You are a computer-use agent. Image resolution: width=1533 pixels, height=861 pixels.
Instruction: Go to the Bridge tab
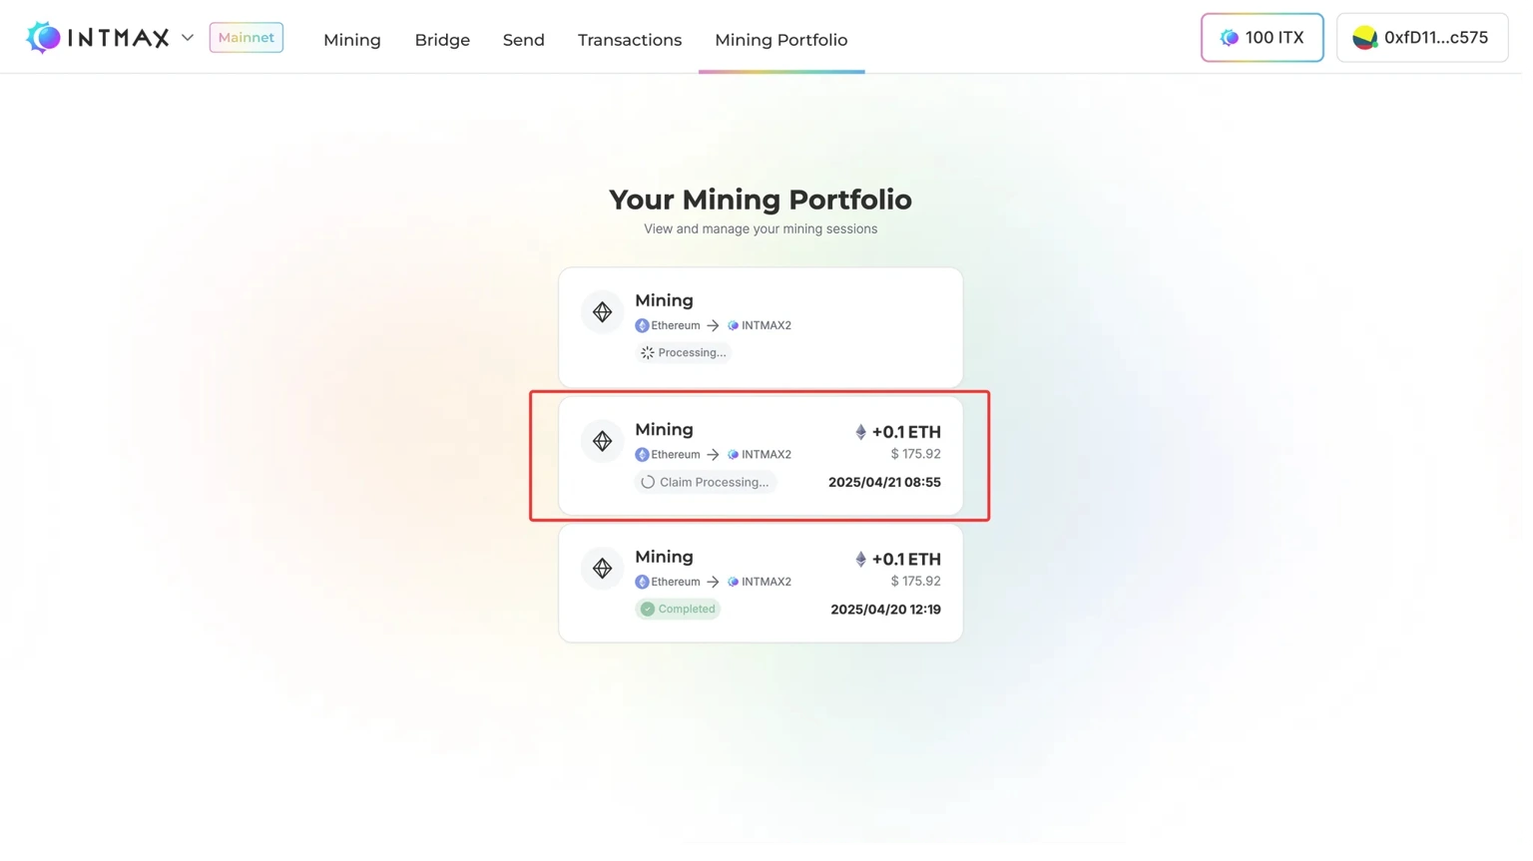point(442,40)
